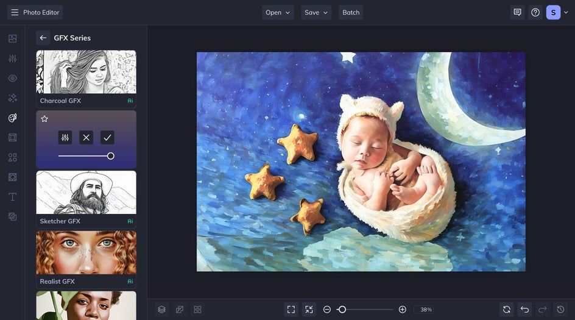Open the Touch Up eye sidebar icon

(x=12, y=78)
